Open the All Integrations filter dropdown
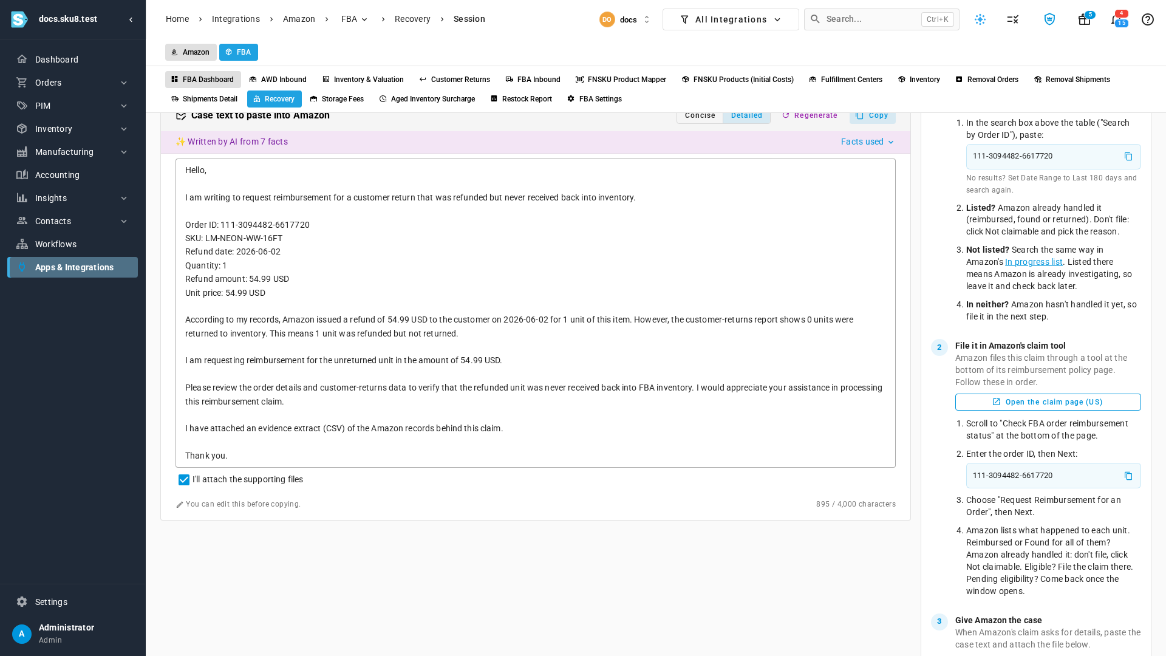The image size is (1166, 656). 731,19
